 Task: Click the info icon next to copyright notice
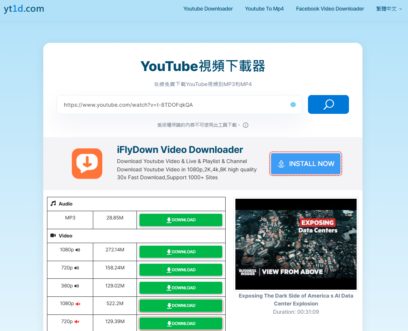click(246, 125)
